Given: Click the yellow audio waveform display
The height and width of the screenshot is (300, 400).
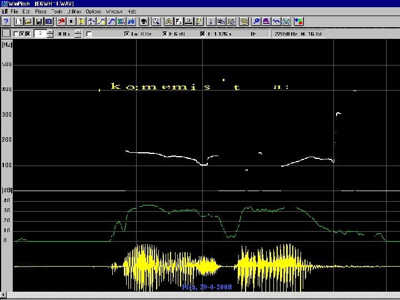Looking at the screenshot, I should (x=207, y=267).
